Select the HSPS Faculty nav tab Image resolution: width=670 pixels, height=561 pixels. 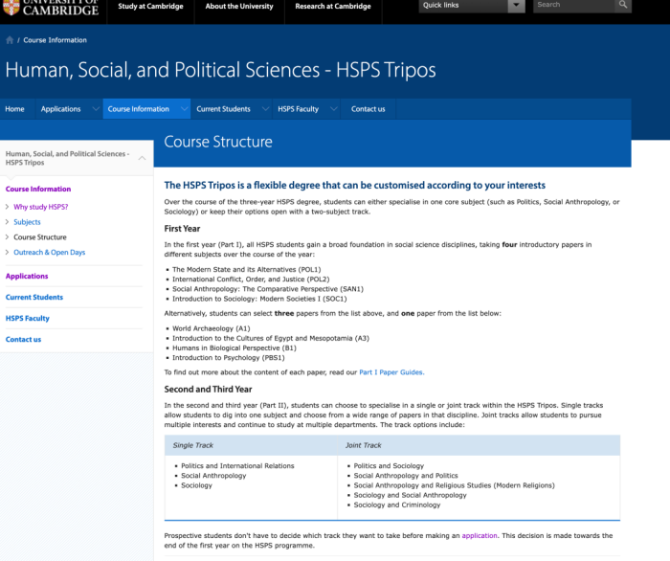(298, 109)
